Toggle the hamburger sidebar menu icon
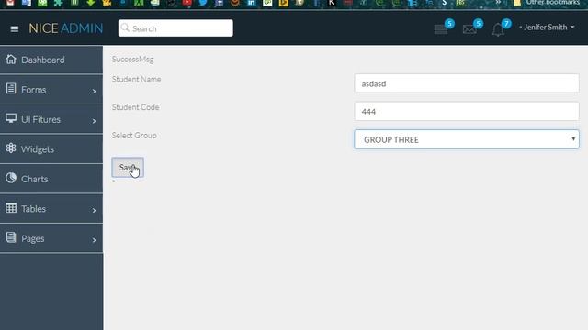 (15, 28)
